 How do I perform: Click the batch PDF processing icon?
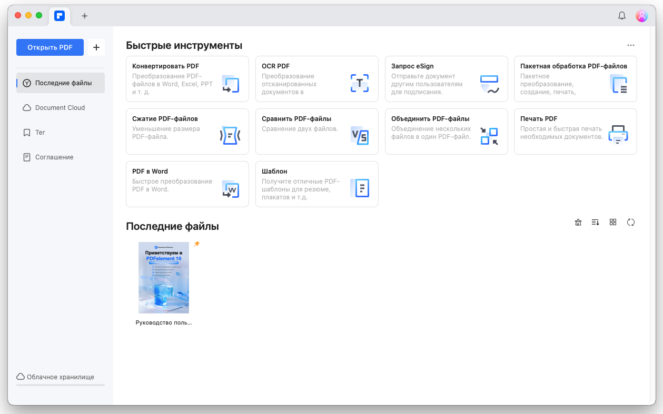pyautogui.click(x=618, y=84)
